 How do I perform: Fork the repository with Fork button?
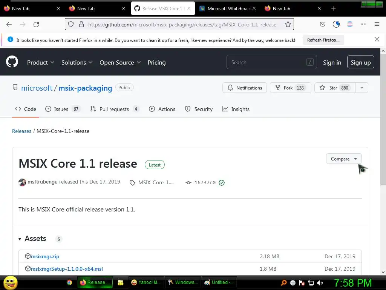(291, 88)
